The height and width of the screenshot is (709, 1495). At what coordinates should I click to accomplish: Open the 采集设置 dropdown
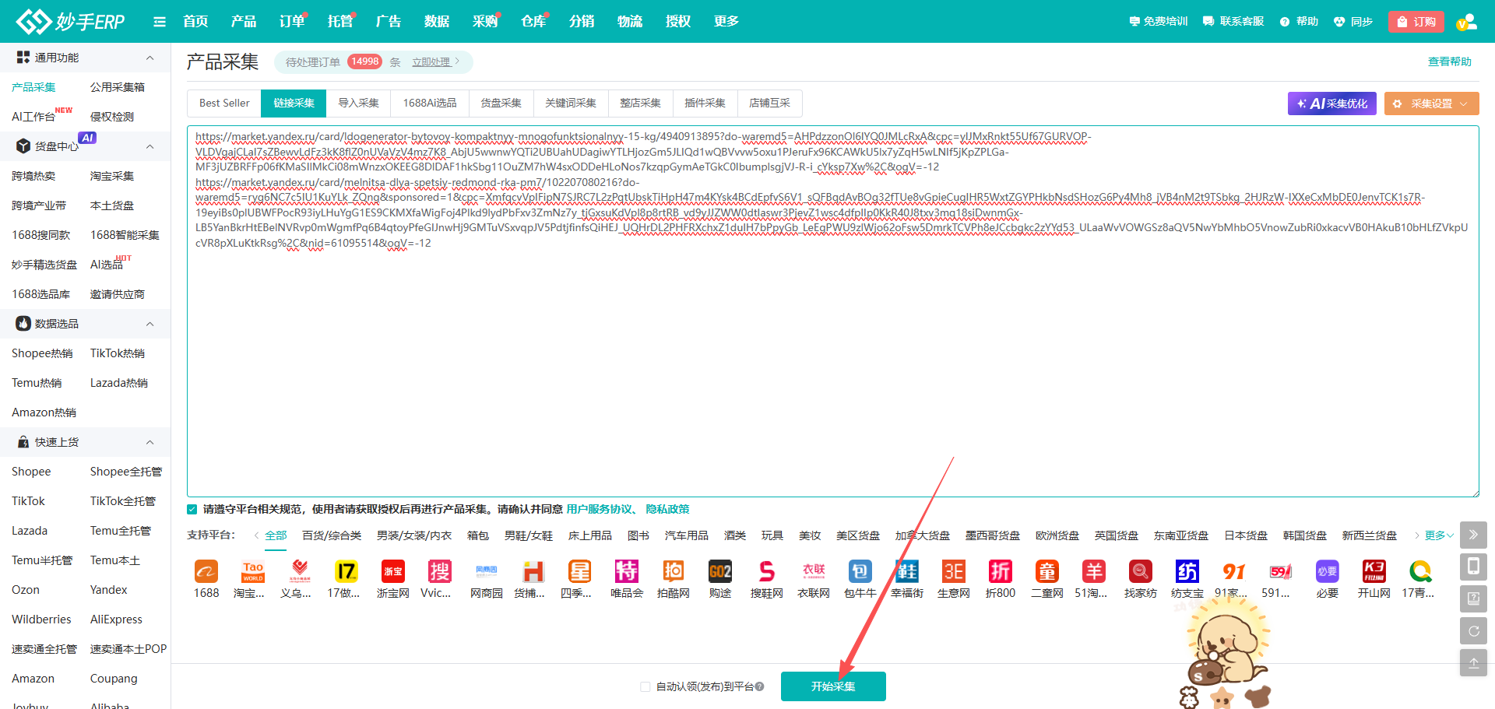tap(1431, 104)
